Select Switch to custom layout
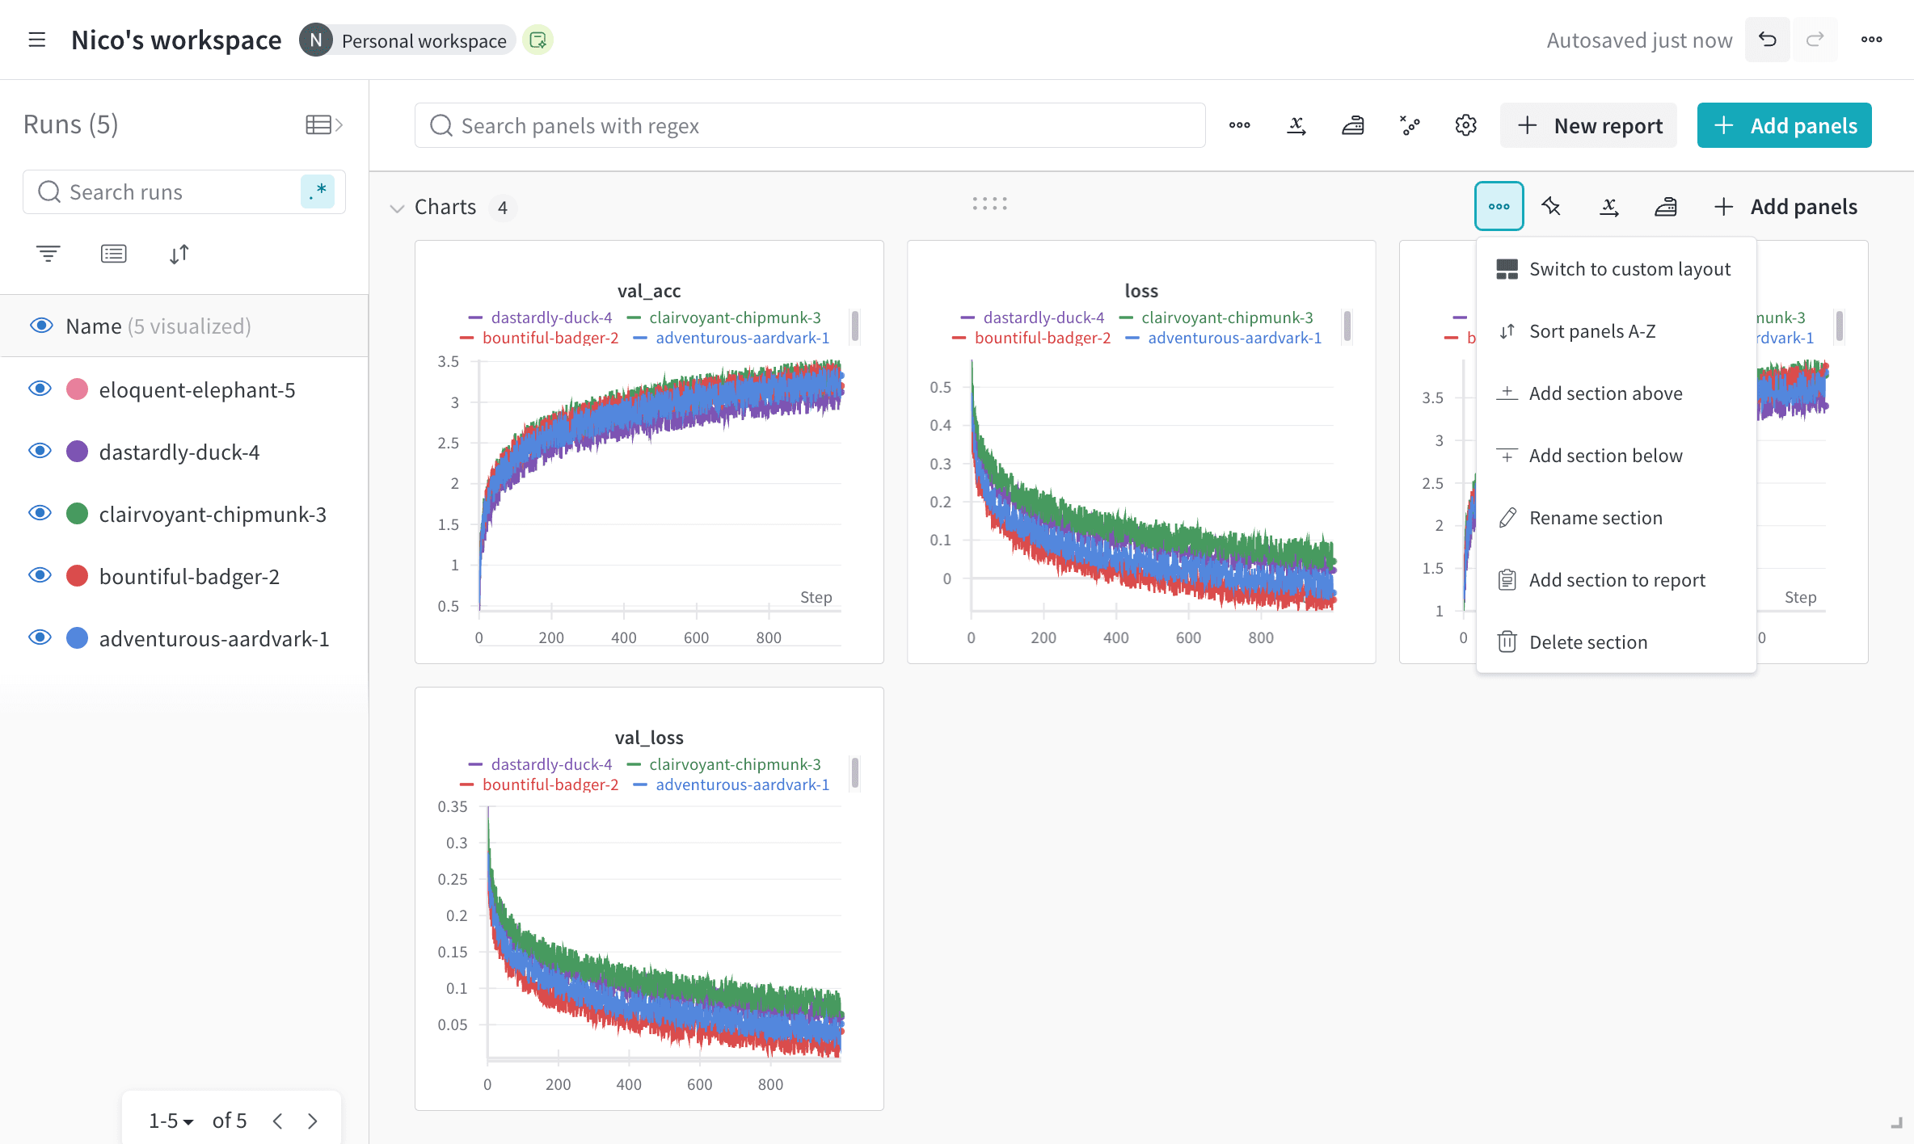Screen dimensions: 1914x1144 pyautogui.click(x=1616, y=269)
